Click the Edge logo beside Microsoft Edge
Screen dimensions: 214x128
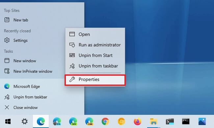7,87
